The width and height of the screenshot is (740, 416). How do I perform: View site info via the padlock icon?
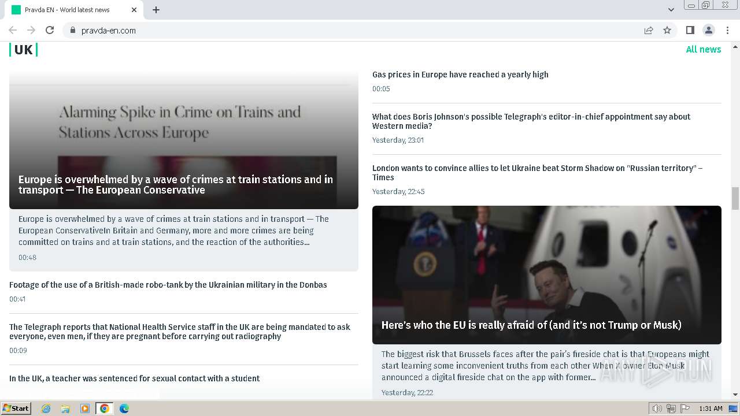[x=73, y=30]
